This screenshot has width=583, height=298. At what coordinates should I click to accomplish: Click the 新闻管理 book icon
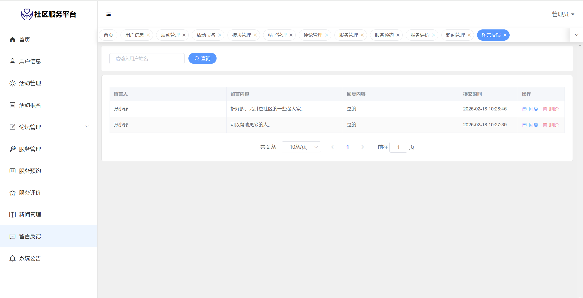tap(12, 215)
